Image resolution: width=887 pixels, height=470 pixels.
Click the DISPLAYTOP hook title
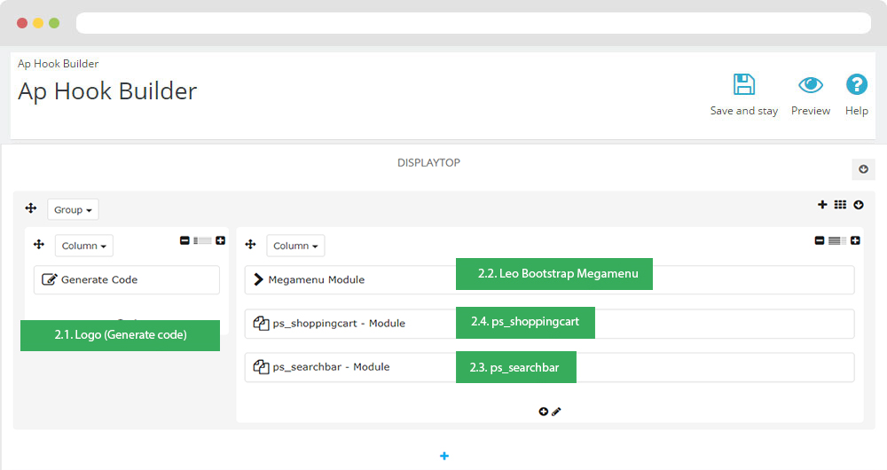coord(428,162)
